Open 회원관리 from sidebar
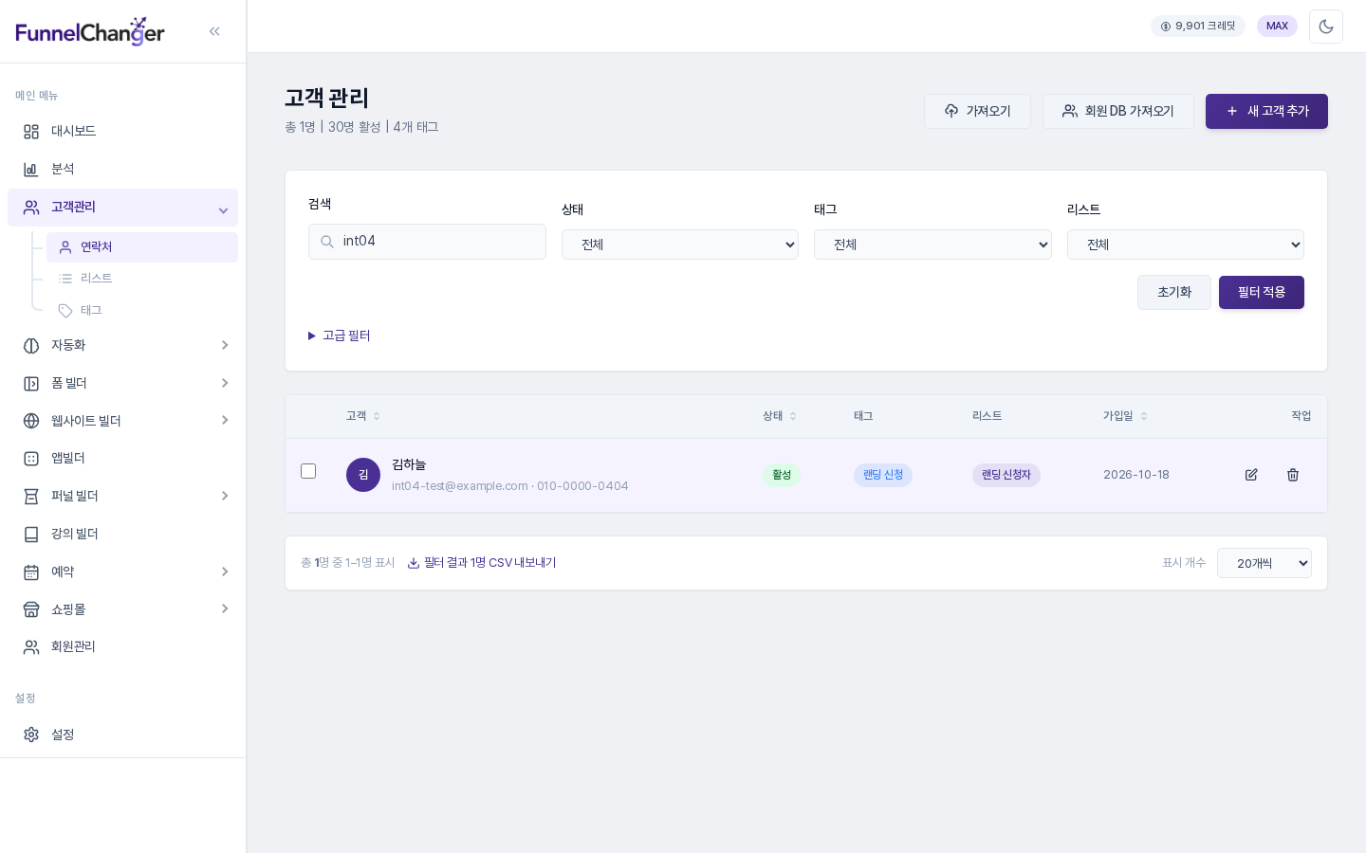1366x853 pixels. [123, 647]
